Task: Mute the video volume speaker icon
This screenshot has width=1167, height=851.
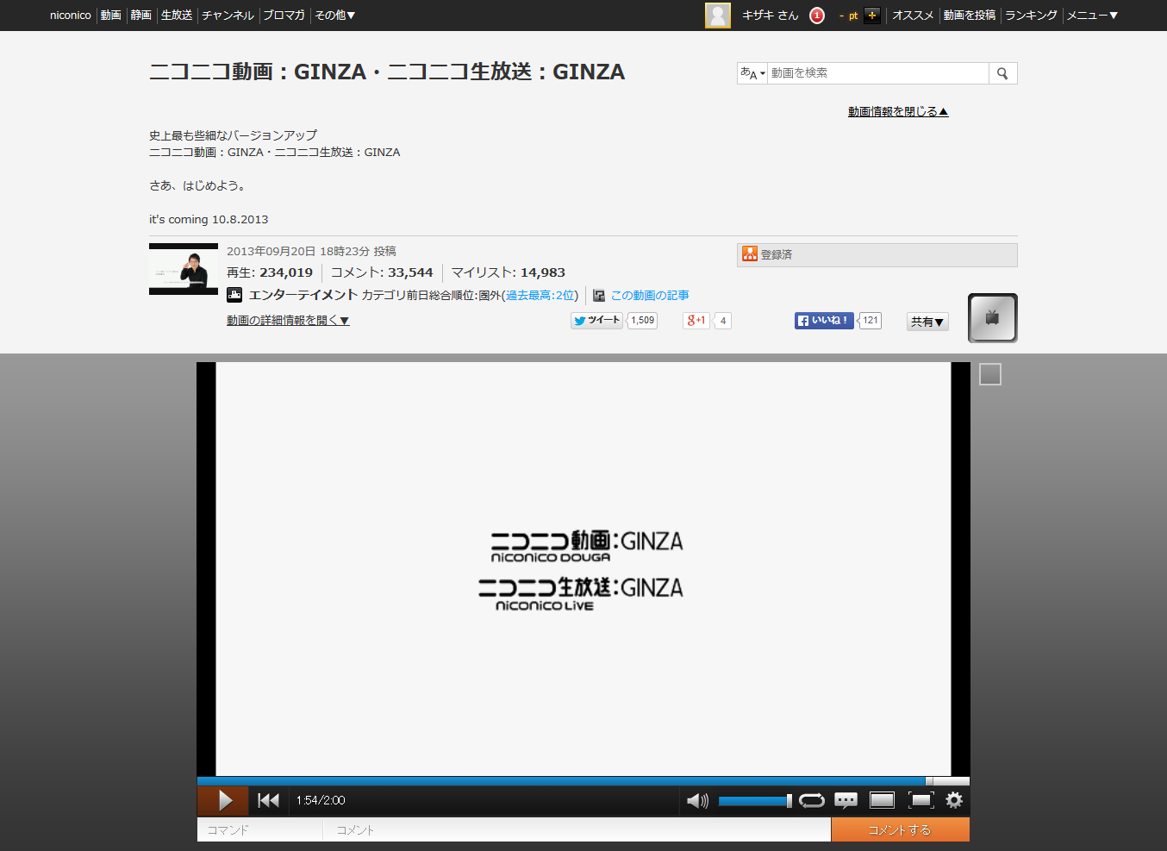Action: coord(697,800)
